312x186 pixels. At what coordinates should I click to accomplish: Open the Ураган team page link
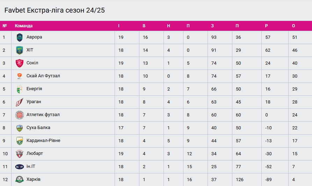coord(34,102)
